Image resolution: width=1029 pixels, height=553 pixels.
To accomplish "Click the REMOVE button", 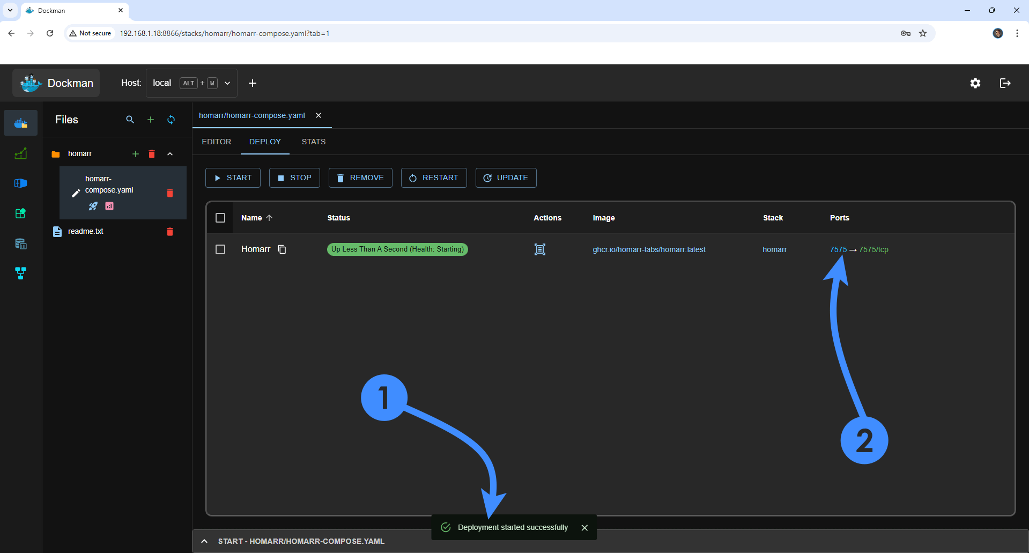I will click(x=360, y=178).
